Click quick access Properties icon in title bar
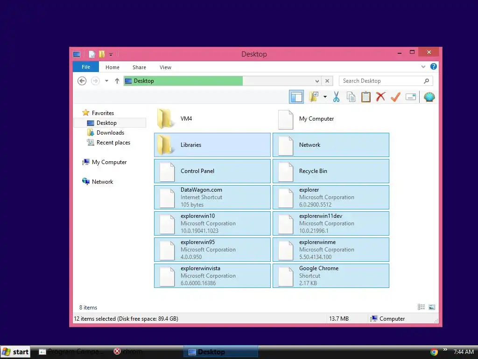This screenshot has height=359, width=478. point(92,54)
